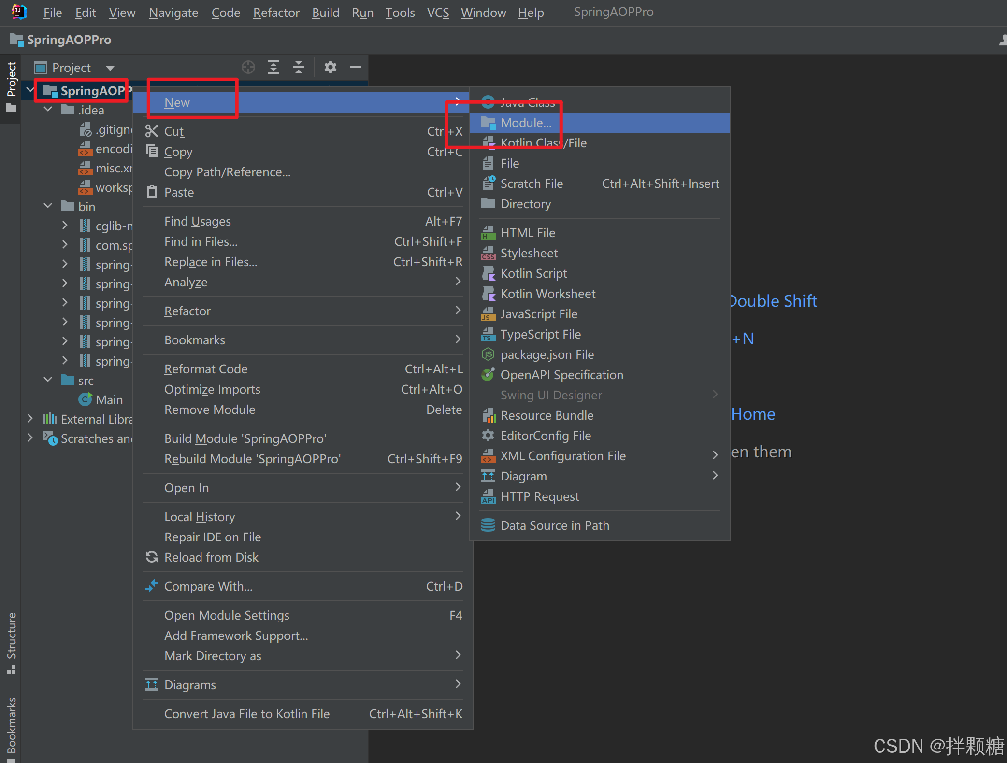
Task: Hide the Project panel with minus icon
Action: pos(356,67)
